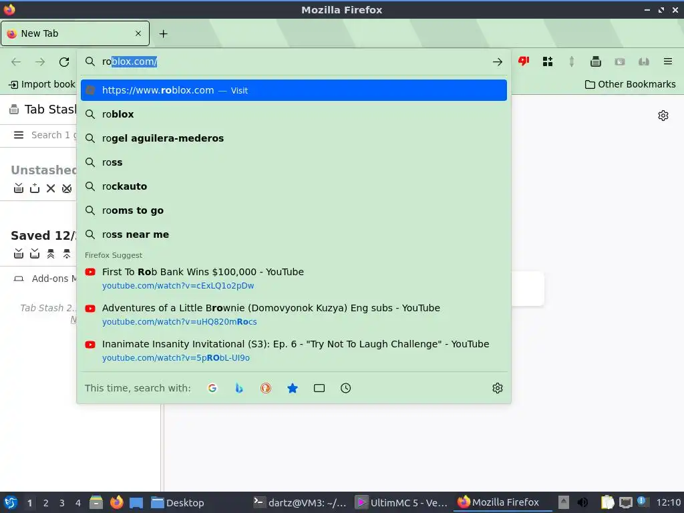Click the Tab Stash search field

click(53, 135)
